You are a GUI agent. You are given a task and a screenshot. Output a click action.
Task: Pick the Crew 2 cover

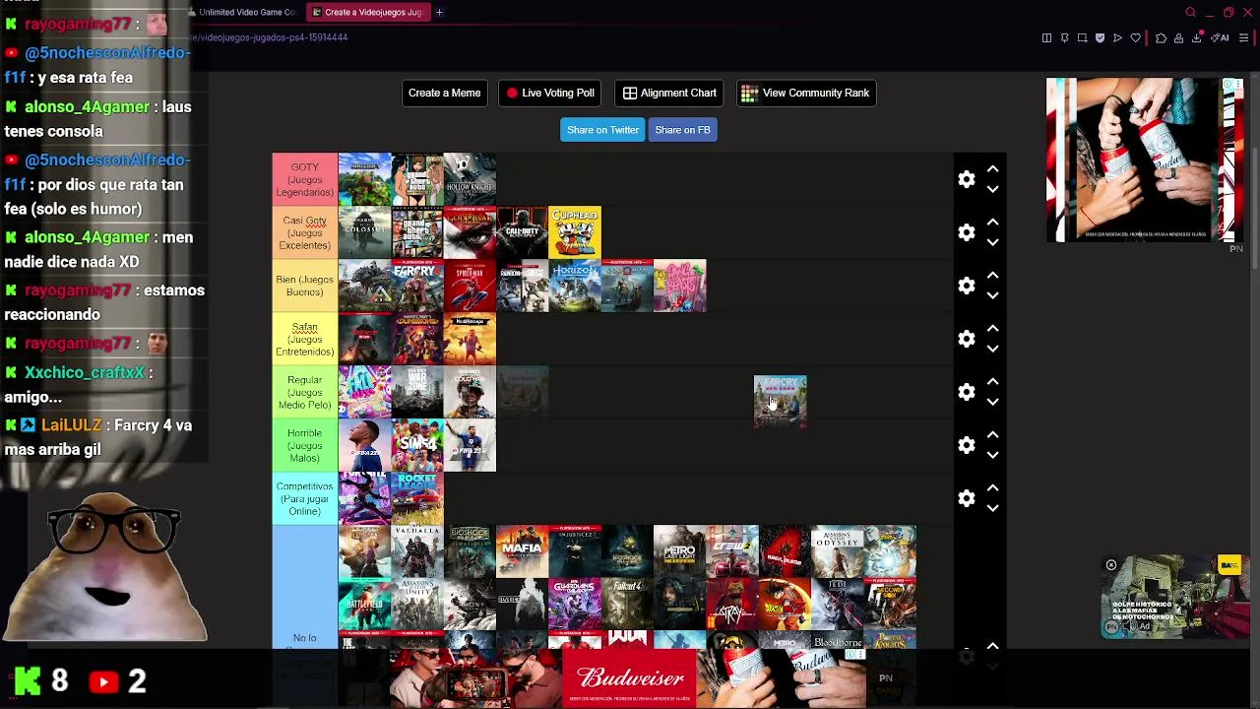tap(732, 551)
